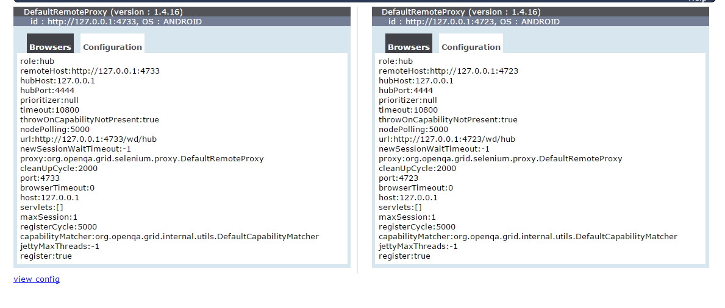The height and width of the screenshot is (308, 725).
Task: Click role:hub in the 4723 proxy panel
Action: pyautogui.click(x=395, y=61)
